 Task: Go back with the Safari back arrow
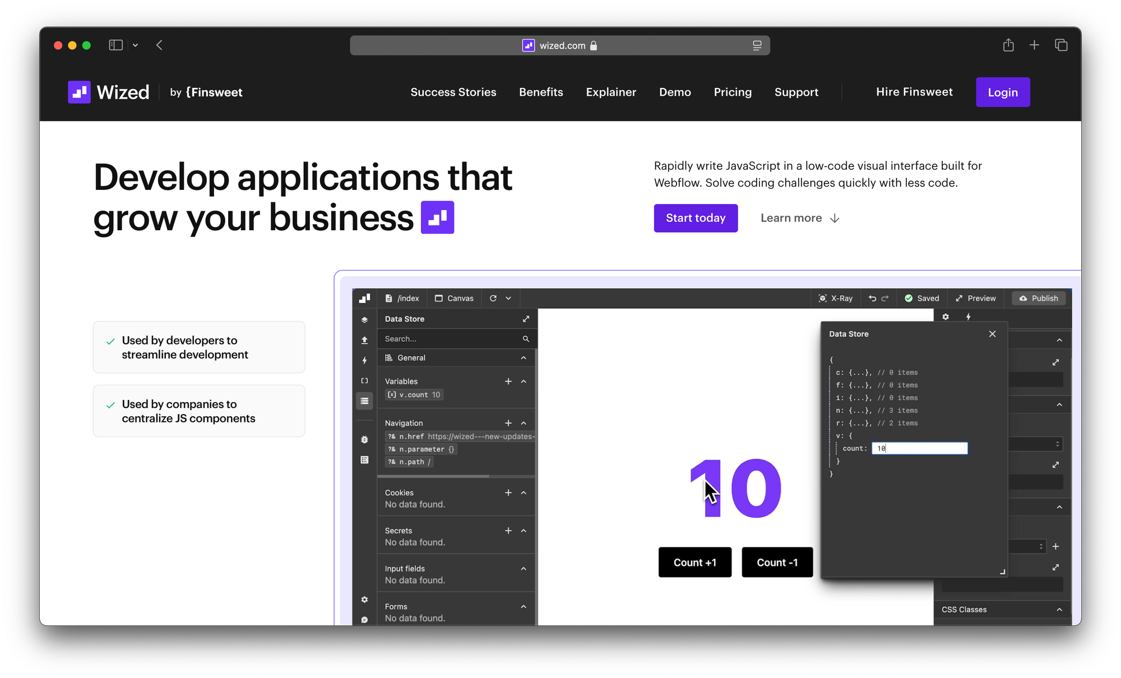click(159, 45)
